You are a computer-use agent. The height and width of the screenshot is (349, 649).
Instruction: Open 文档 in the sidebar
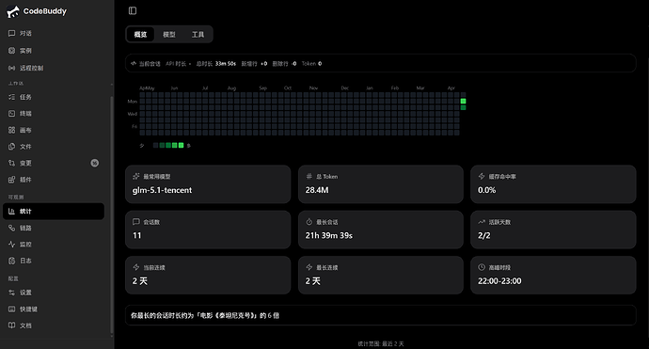54,325
